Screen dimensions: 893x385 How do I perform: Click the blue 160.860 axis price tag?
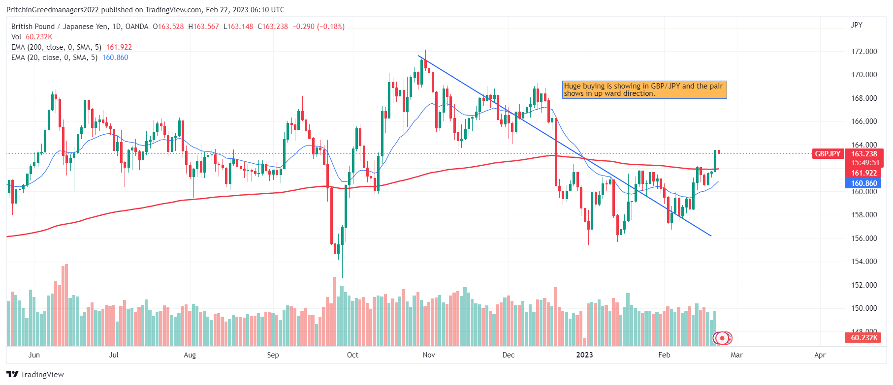[x=863, y=183]
